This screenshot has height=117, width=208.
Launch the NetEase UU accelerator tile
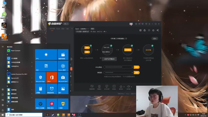pyautogui.click(x=41, y=104)
